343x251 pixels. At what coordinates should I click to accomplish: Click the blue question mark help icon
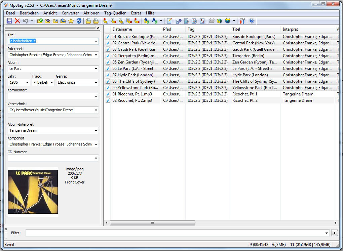(252, 21)
